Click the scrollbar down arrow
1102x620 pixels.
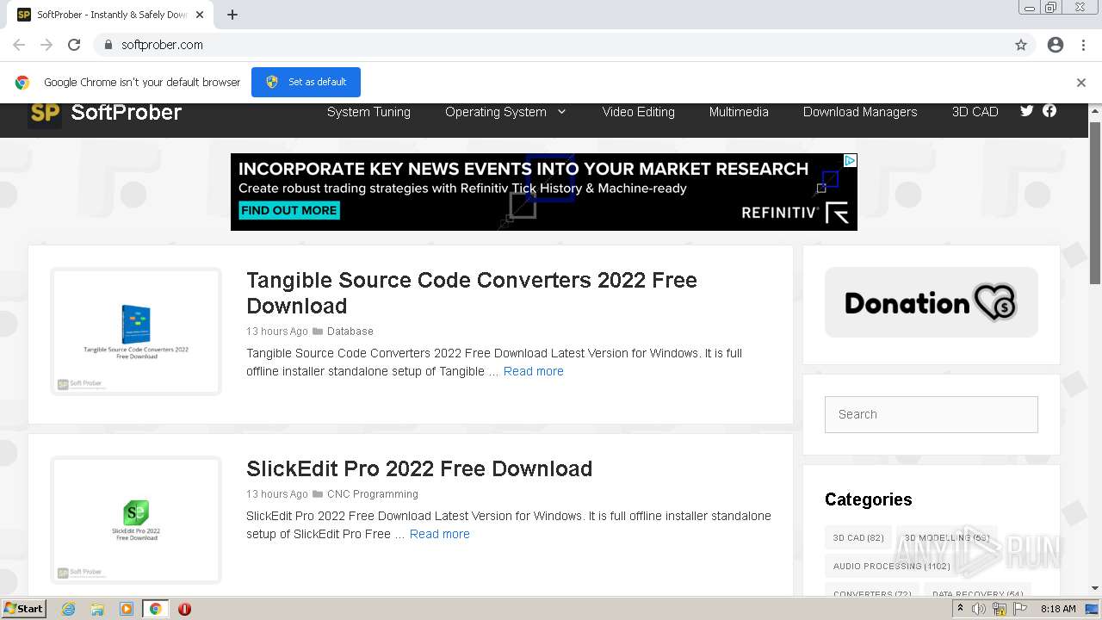(1095, 589)
